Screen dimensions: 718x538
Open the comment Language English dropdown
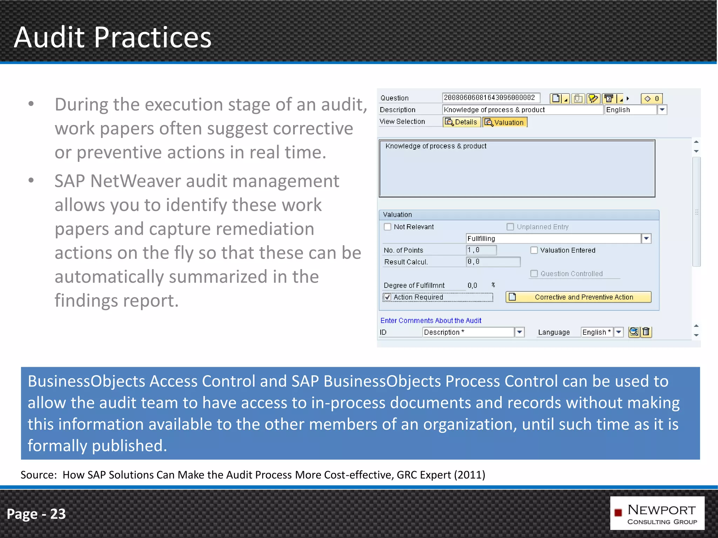(619, 332)
